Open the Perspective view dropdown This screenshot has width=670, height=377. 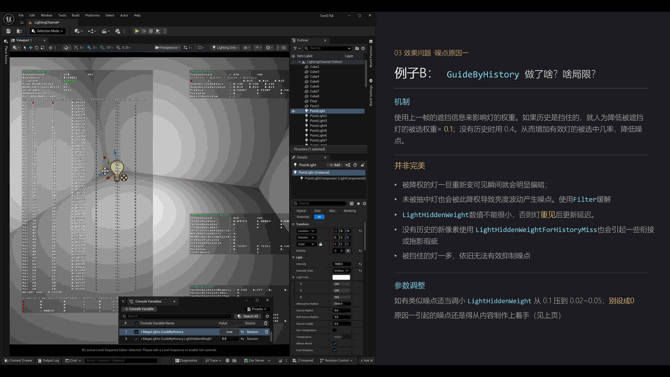[x=167, y=48]
